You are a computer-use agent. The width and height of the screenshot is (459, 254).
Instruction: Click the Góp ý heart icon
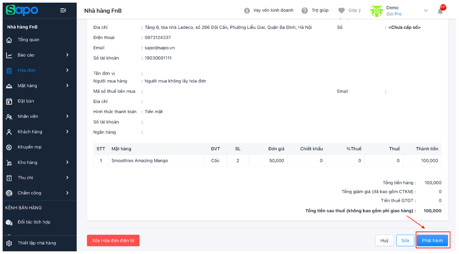(342, 11)
